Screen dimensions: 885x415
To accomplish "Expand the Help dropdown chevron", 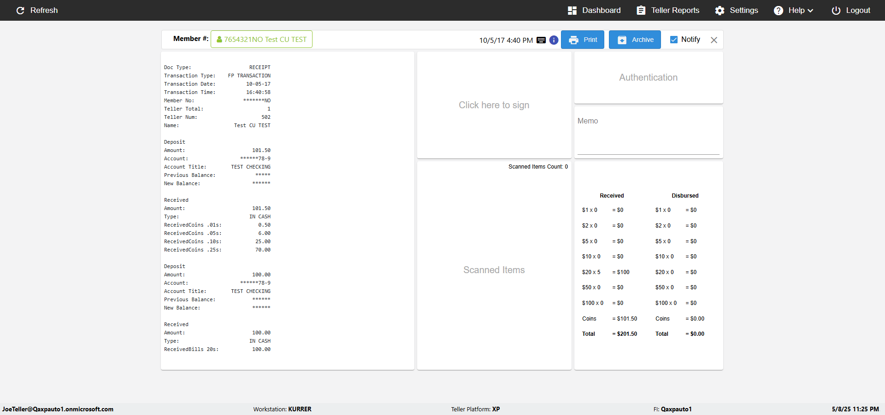I will click(x=810, y=11).
